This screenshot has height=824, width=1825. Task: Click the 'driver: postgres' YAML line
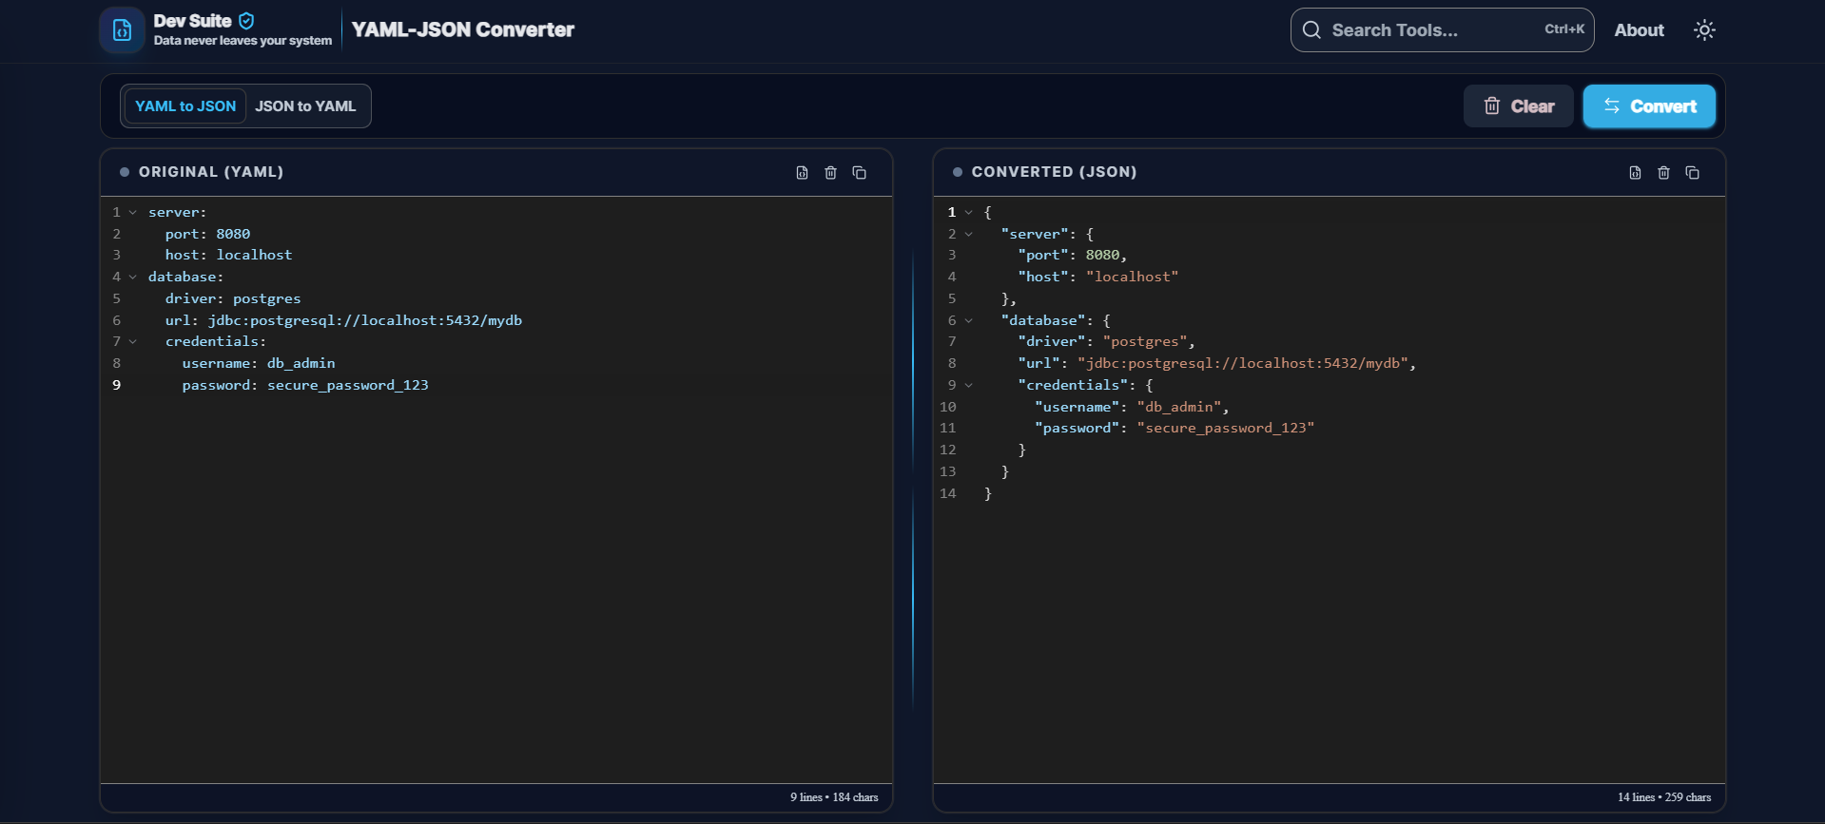233,298
